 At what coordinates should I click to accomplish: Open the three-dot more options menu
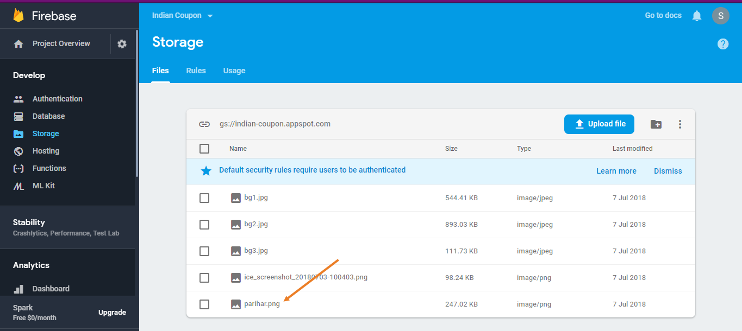[679, 124]
